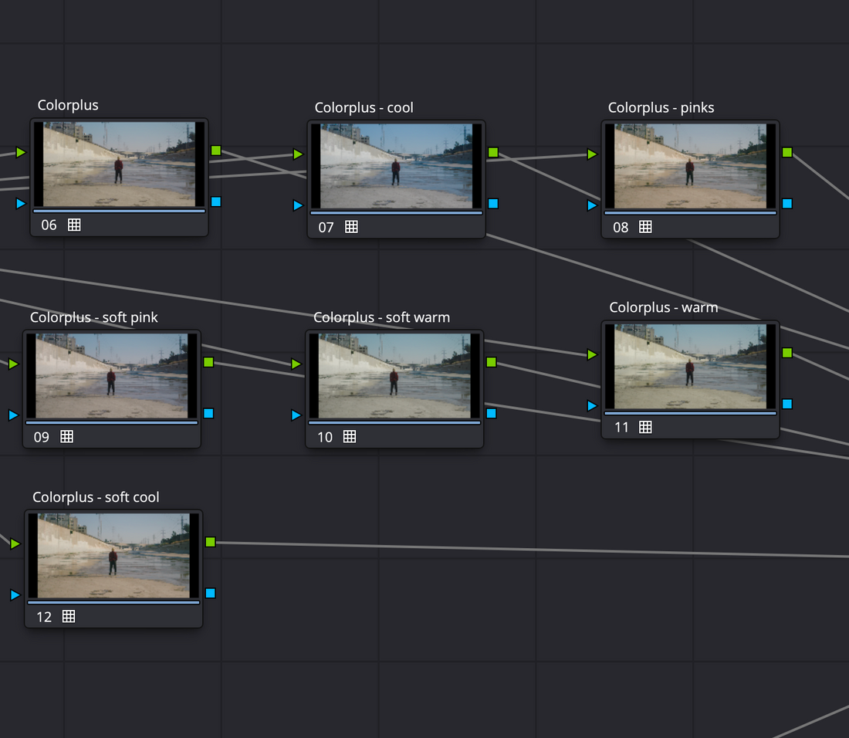This screenshot has height=738, width=849.
Task: Select the Colorplus - soft pink node thumbnail
Action: tap(112, 376)
